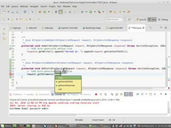Open dropdown arrow next to gear icon
This screenshot has height=128, width=171.
tap(86, 12)
